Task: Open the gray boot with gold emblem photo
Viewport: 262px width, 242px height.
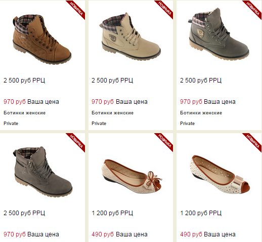Action: click(219, 34)
